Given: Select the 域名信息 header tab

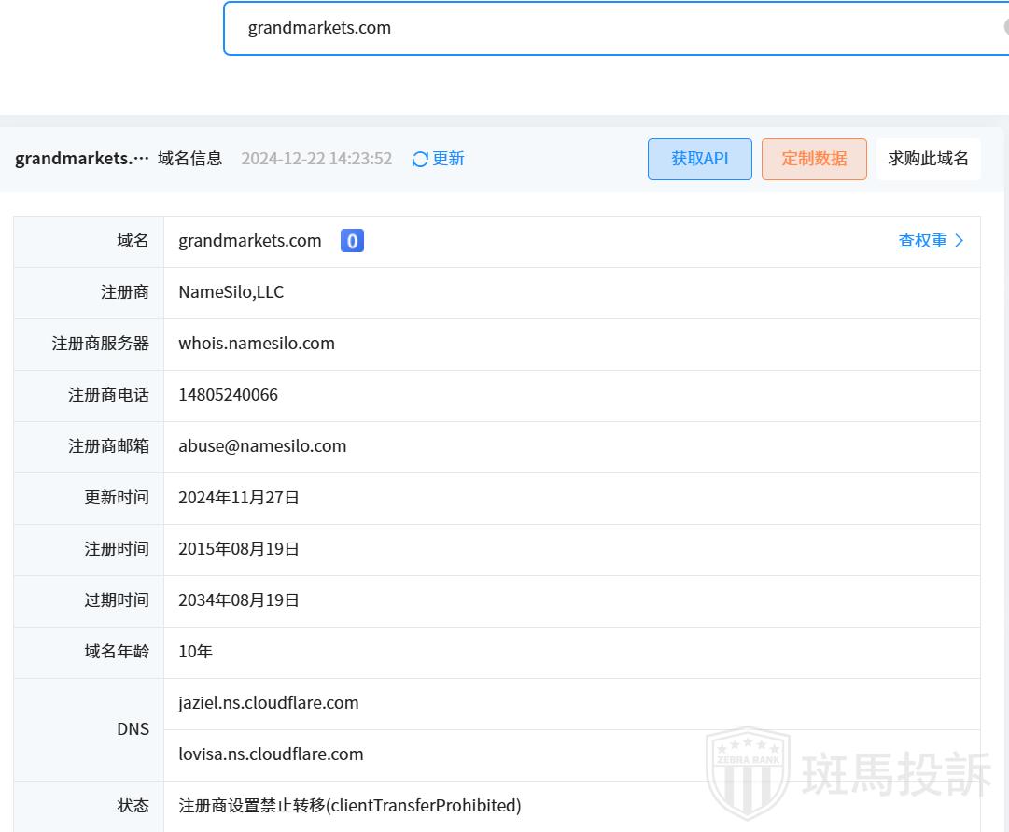Looking at the screenshot, I should click(190, 159).
